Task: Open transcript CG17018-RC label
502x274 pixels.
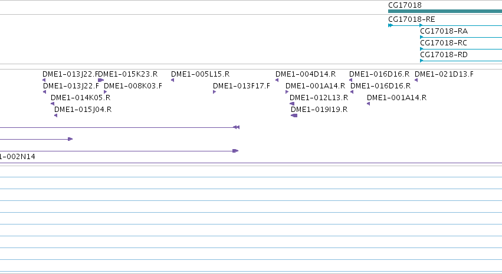Action: click(444, 43)
